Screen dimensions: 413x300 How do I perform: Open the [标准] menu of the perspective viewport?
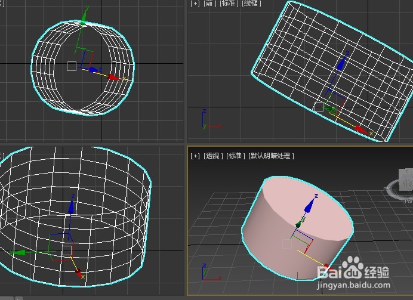[x=236, y=156]
